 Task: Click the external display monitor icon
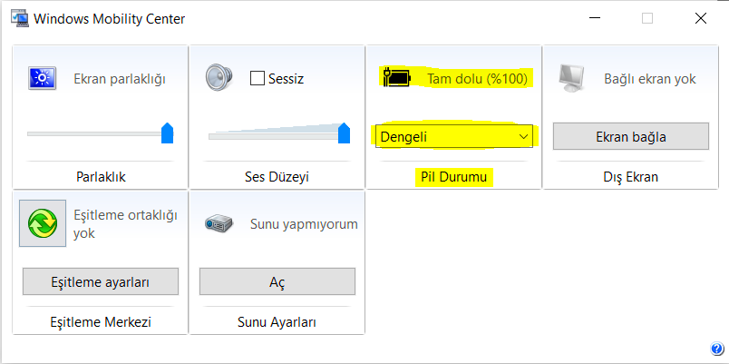coord(573,78)
